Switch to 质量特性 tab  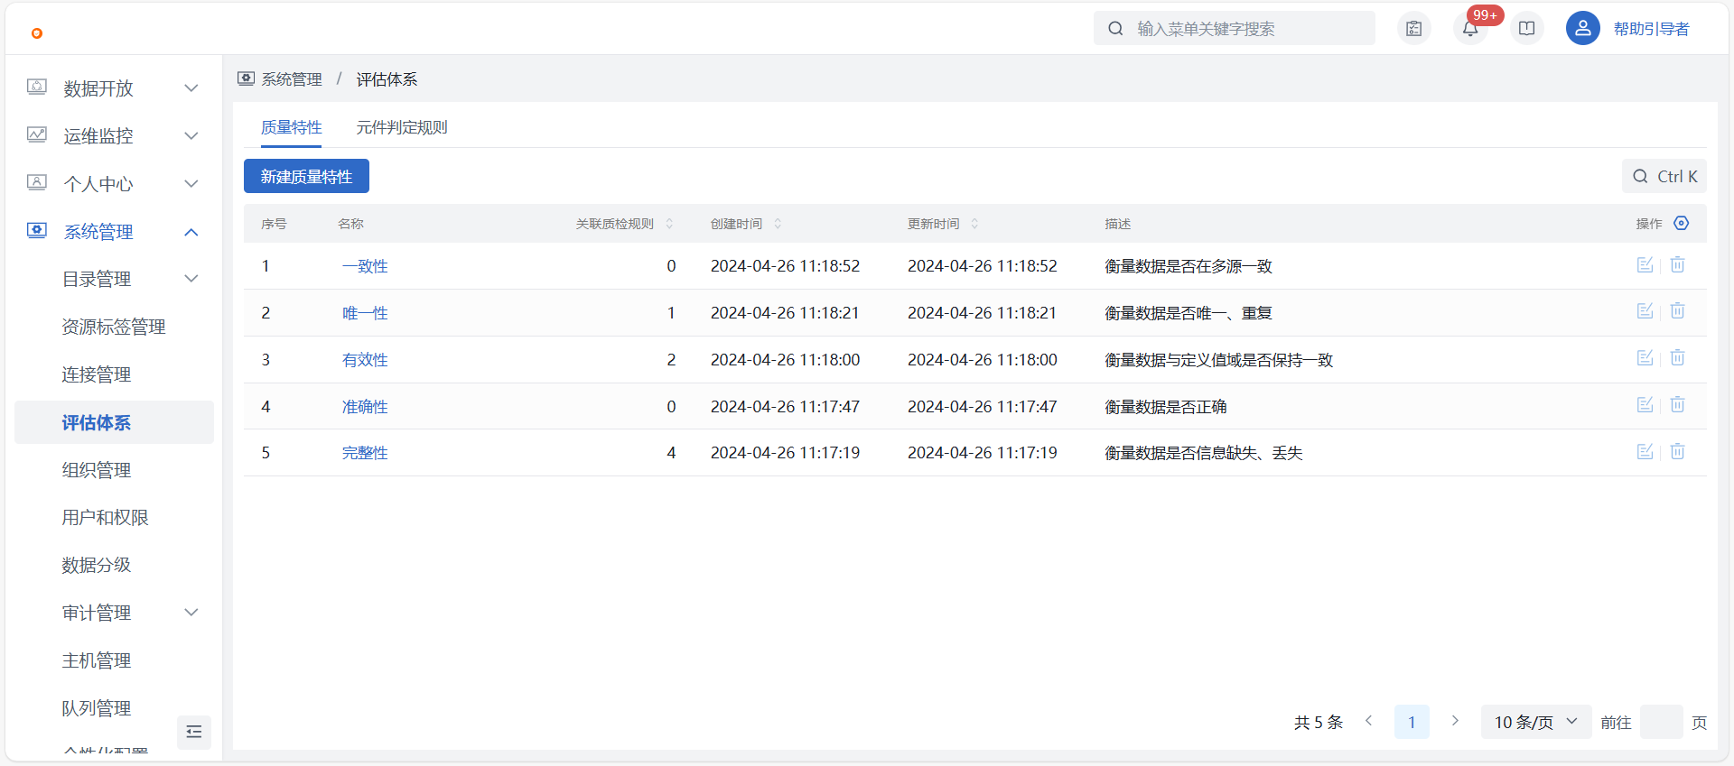[x=292, y=127]
